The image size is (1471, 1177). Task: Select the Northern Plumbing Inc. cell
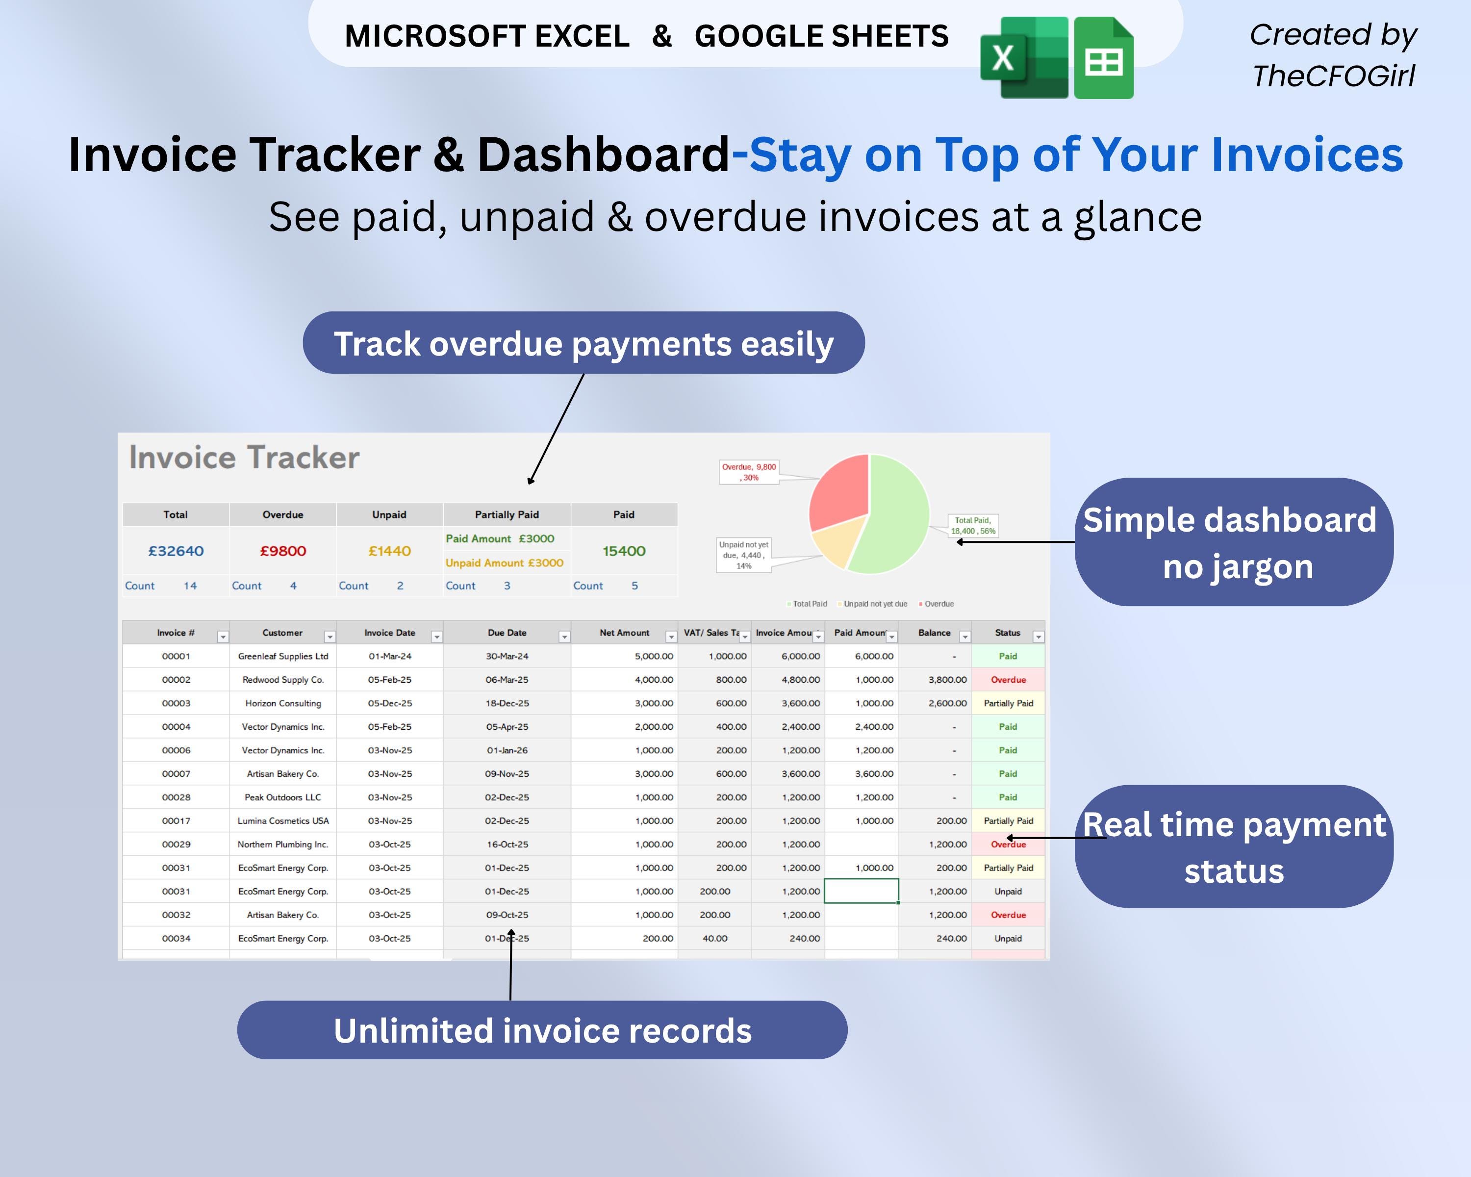coord(283,844)
